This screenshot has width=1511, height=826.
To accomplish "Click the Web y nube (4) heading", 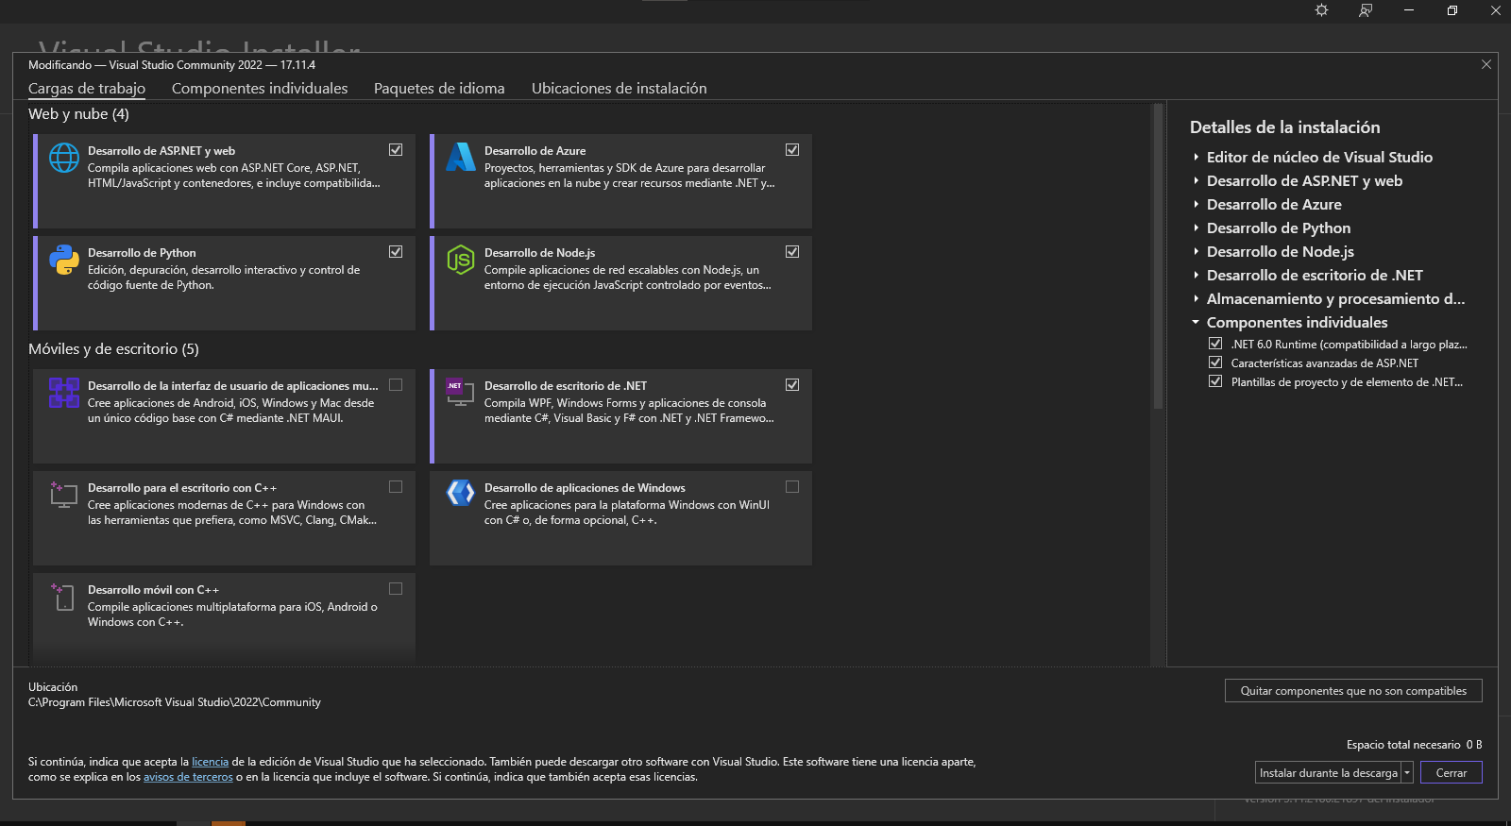I will pos(78,114).
